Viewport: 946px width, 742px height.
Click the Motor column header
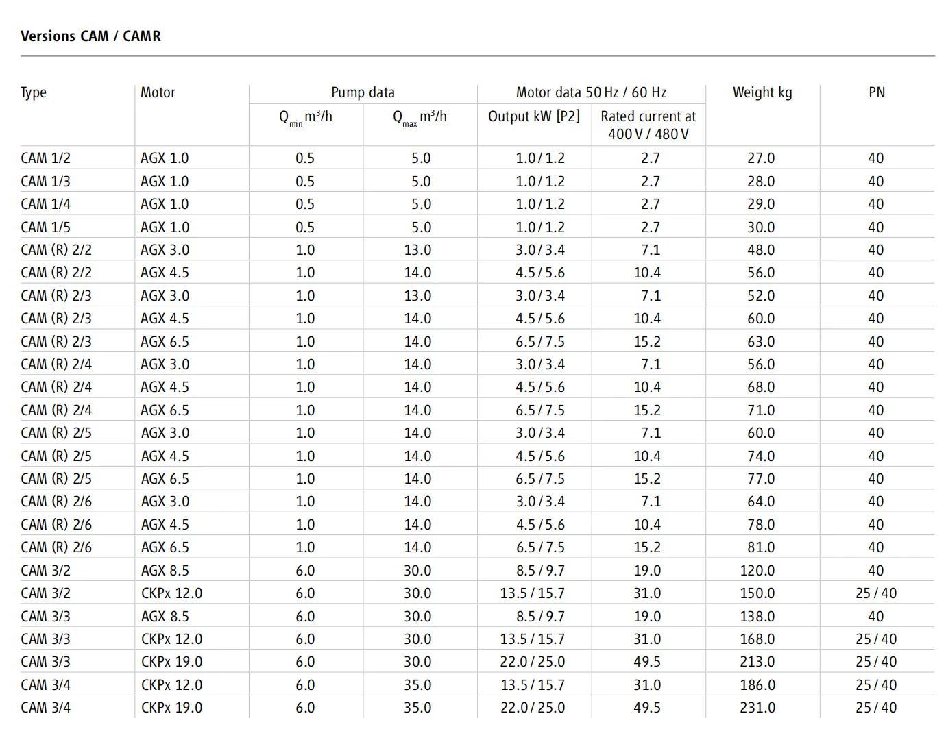158,92
